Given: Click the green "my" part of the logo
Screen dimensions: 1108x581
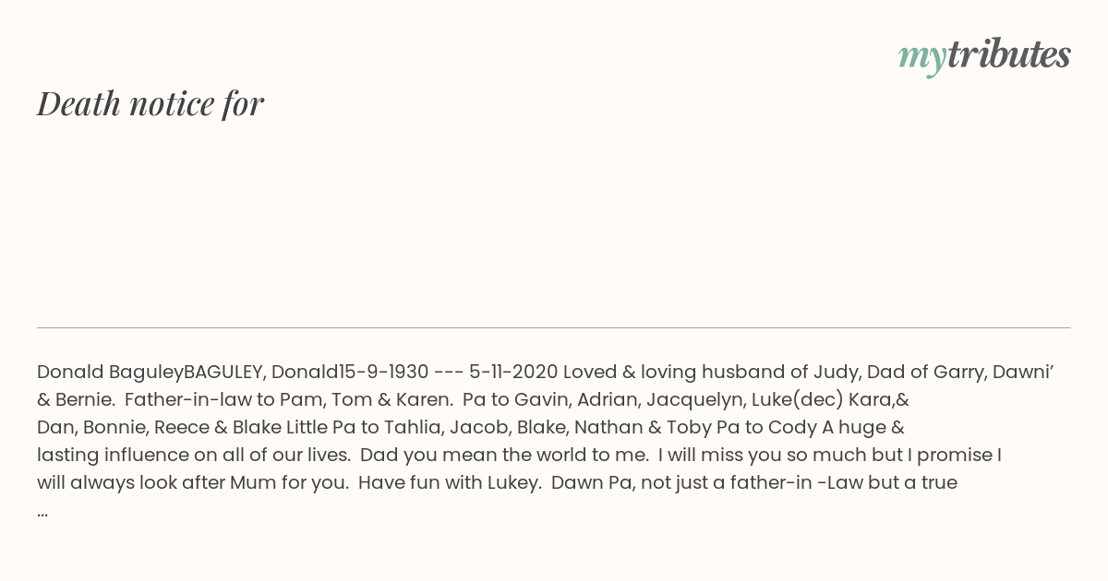Looking at the screenshot, I should point(922,59).
